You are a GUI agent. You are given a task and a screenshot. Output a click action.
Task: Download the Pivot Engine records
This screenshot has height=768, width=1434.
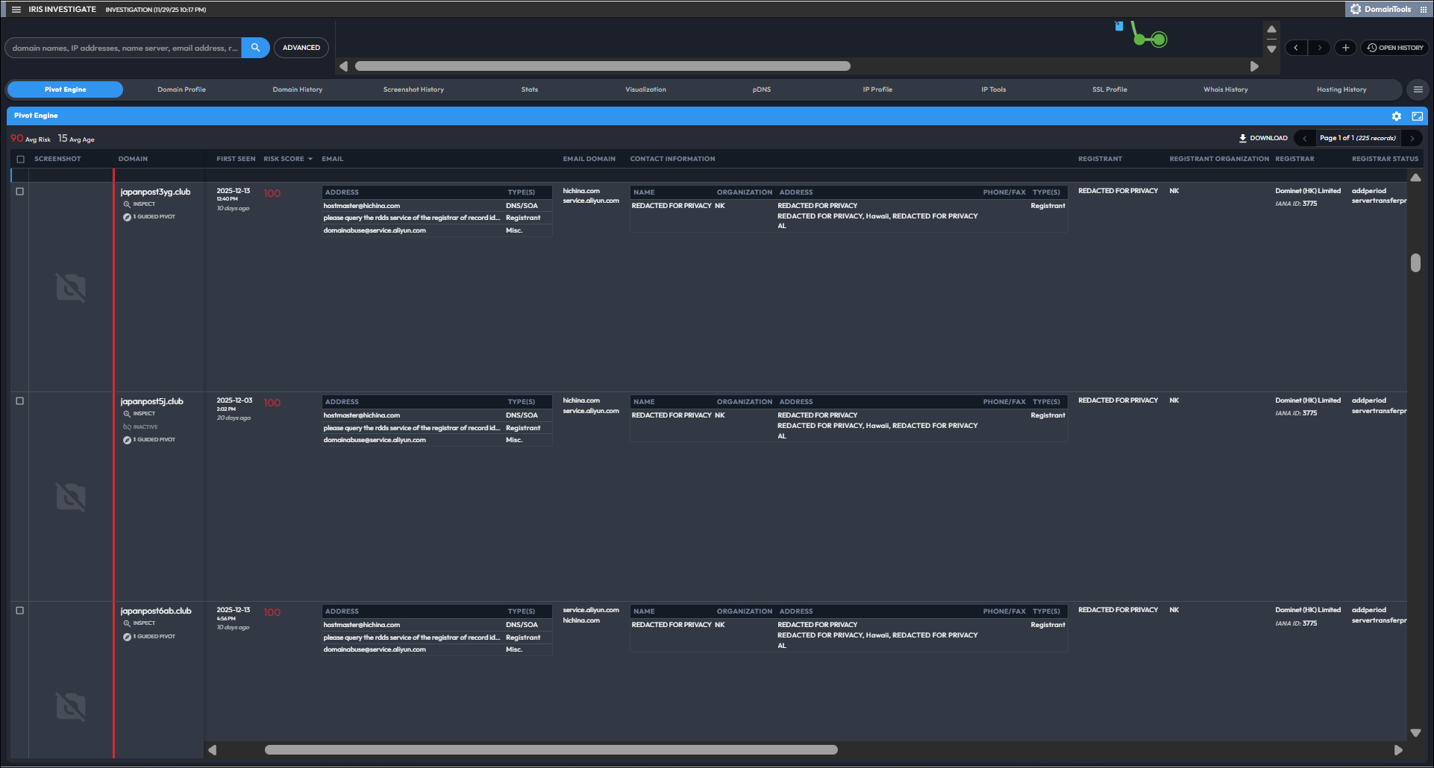[x=1263, y=138]
